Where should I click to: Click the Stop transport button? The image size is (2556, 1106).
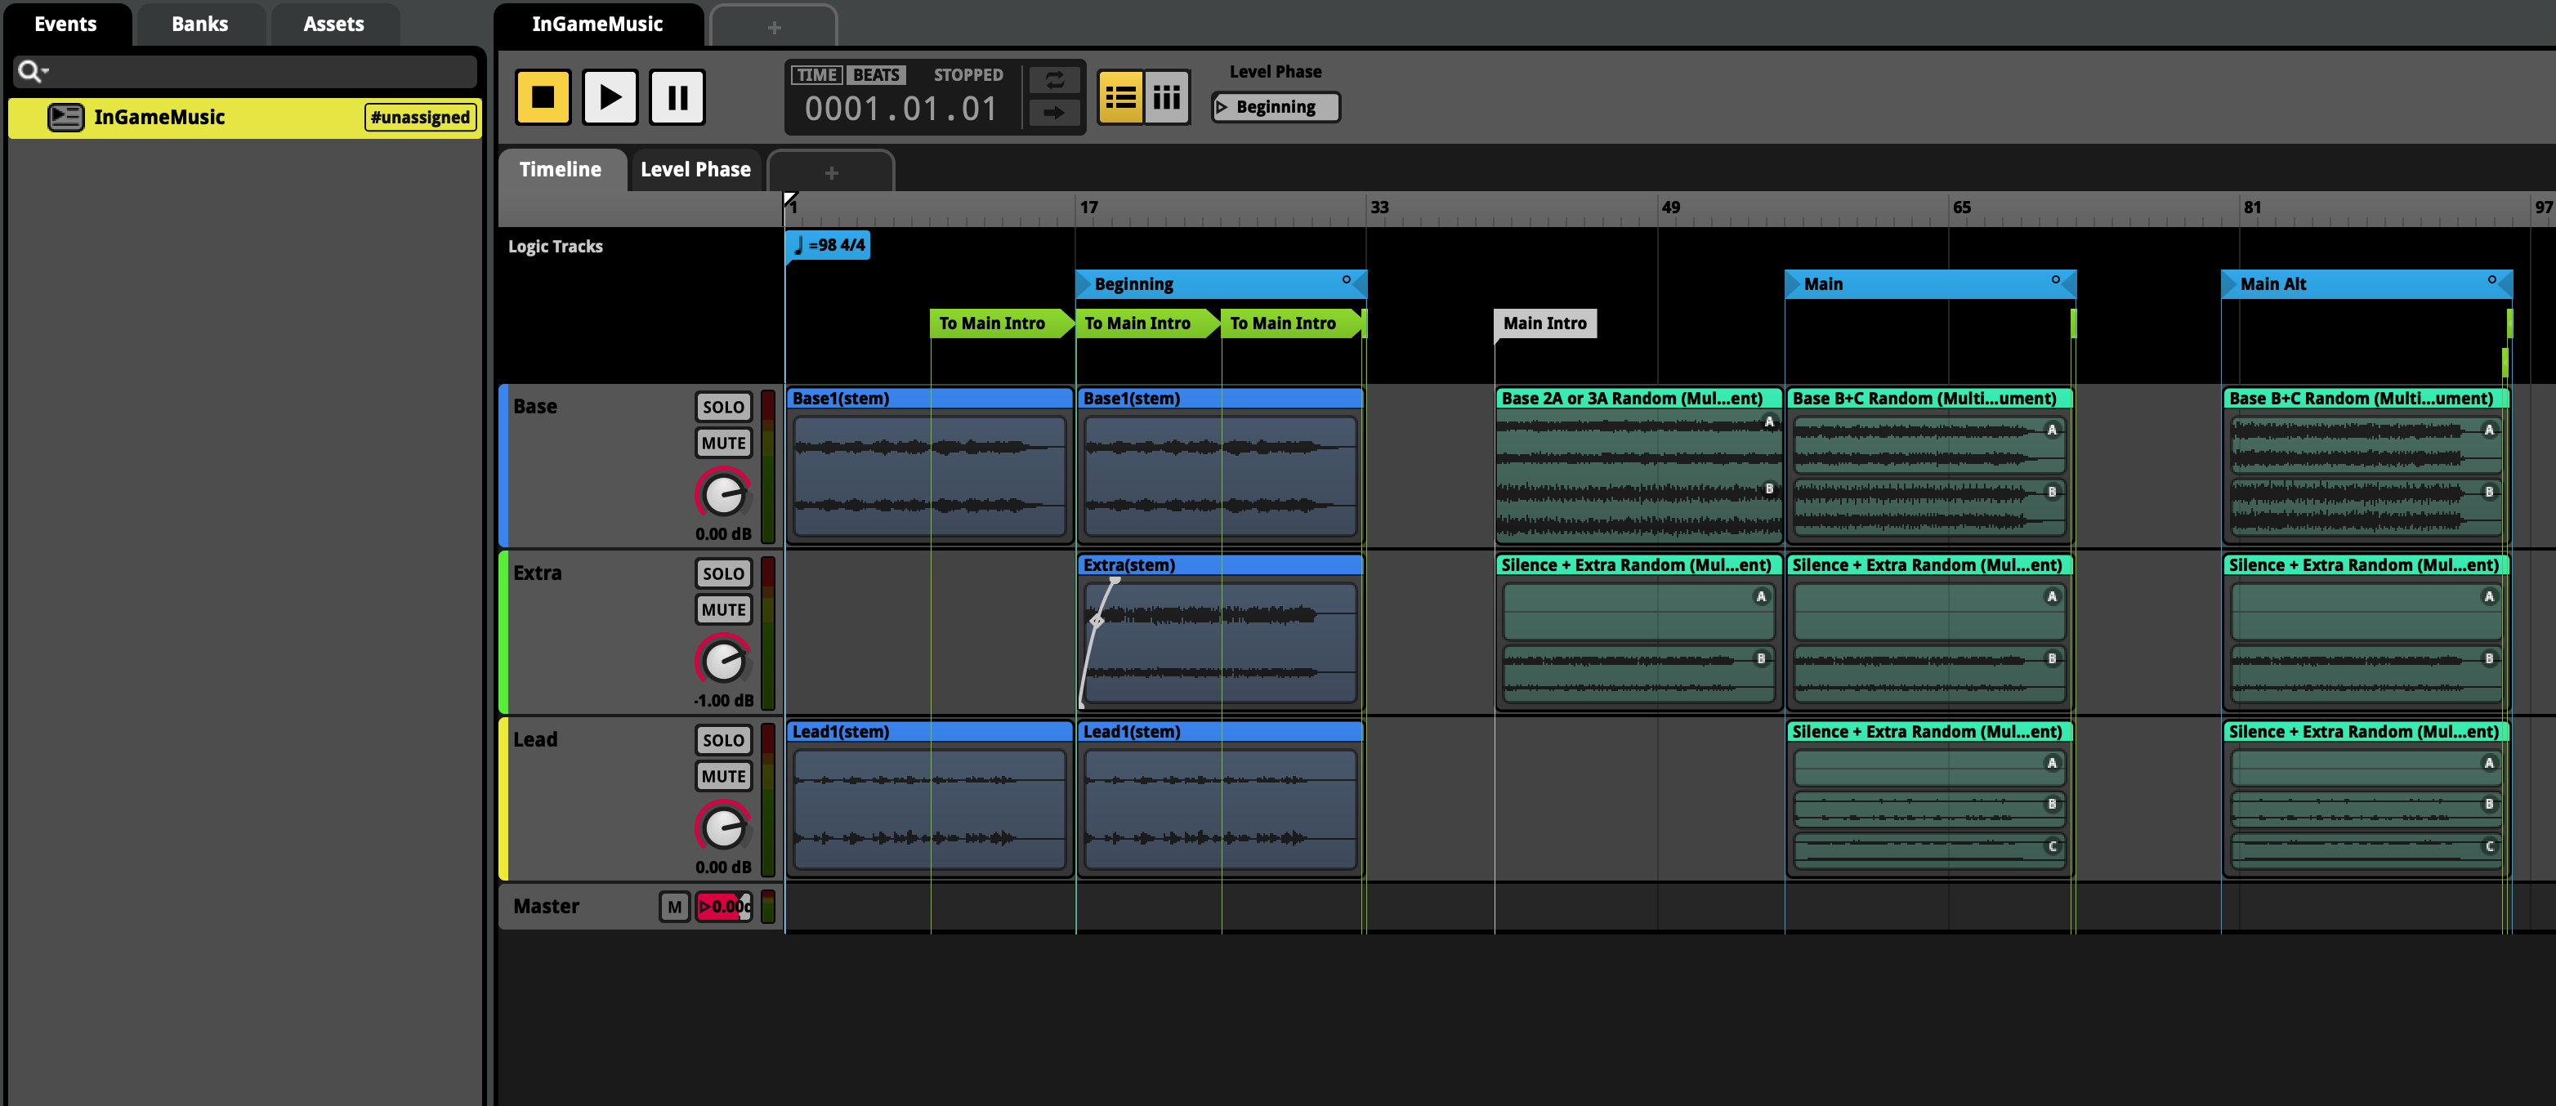543,97
